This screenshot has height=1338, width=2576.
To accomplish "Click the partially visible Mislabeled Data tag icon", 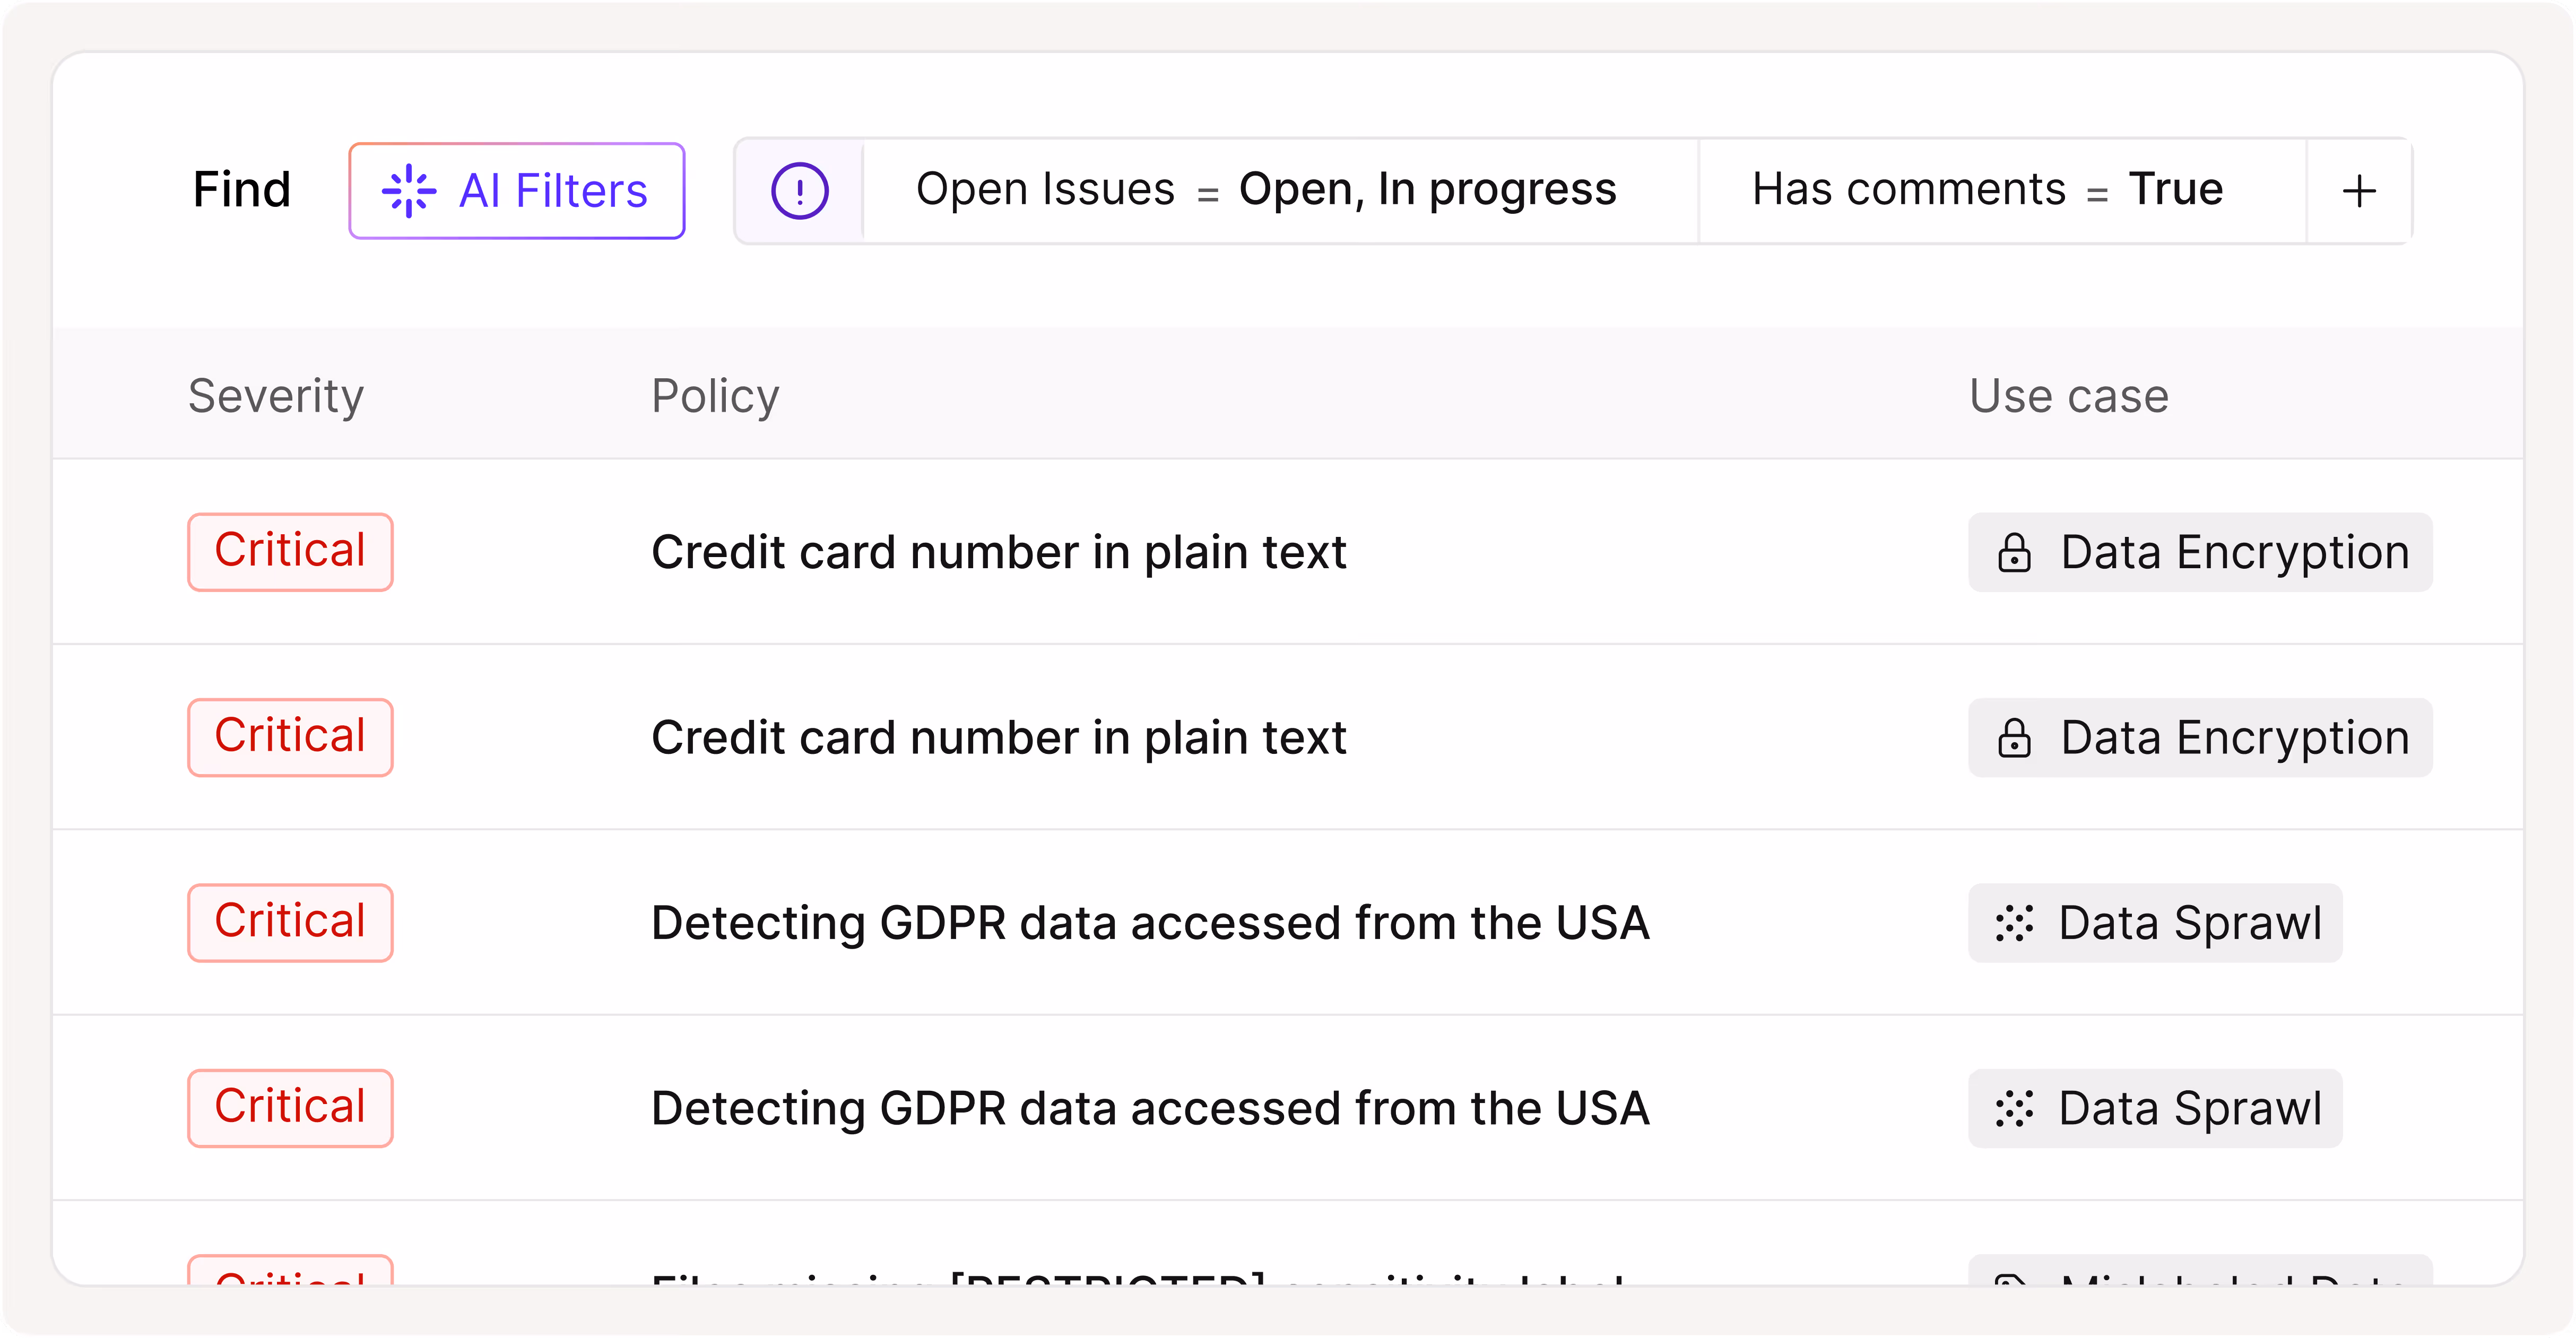I will tap(2010, 1280).
